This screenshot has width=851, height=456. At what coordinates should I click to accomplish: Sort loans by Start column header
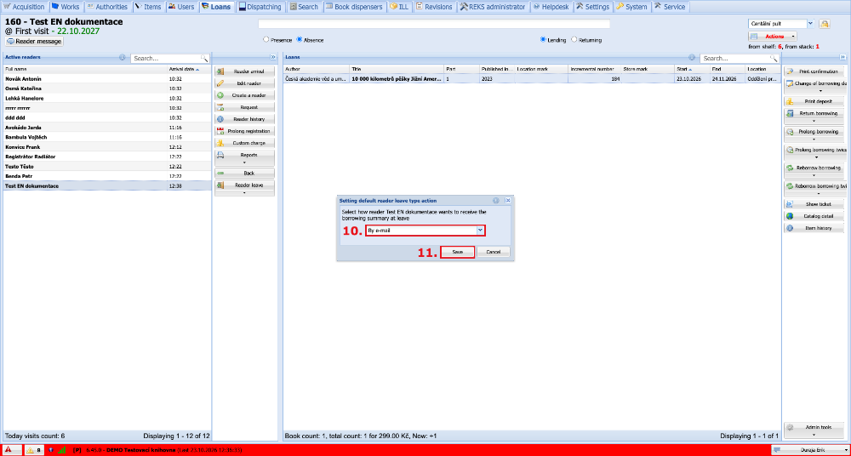coord(693,69)
